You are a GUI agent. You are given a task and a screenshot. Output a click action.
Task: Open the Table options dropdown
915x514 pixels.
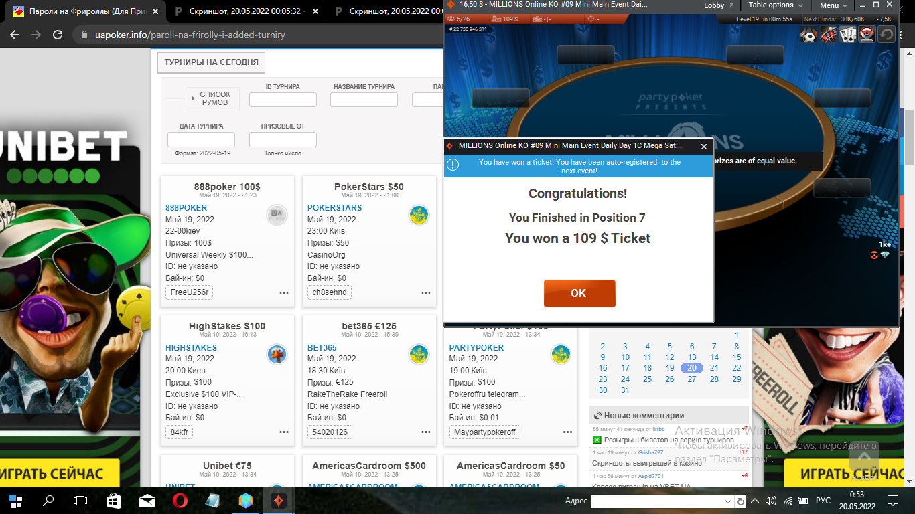coord(776,5)
